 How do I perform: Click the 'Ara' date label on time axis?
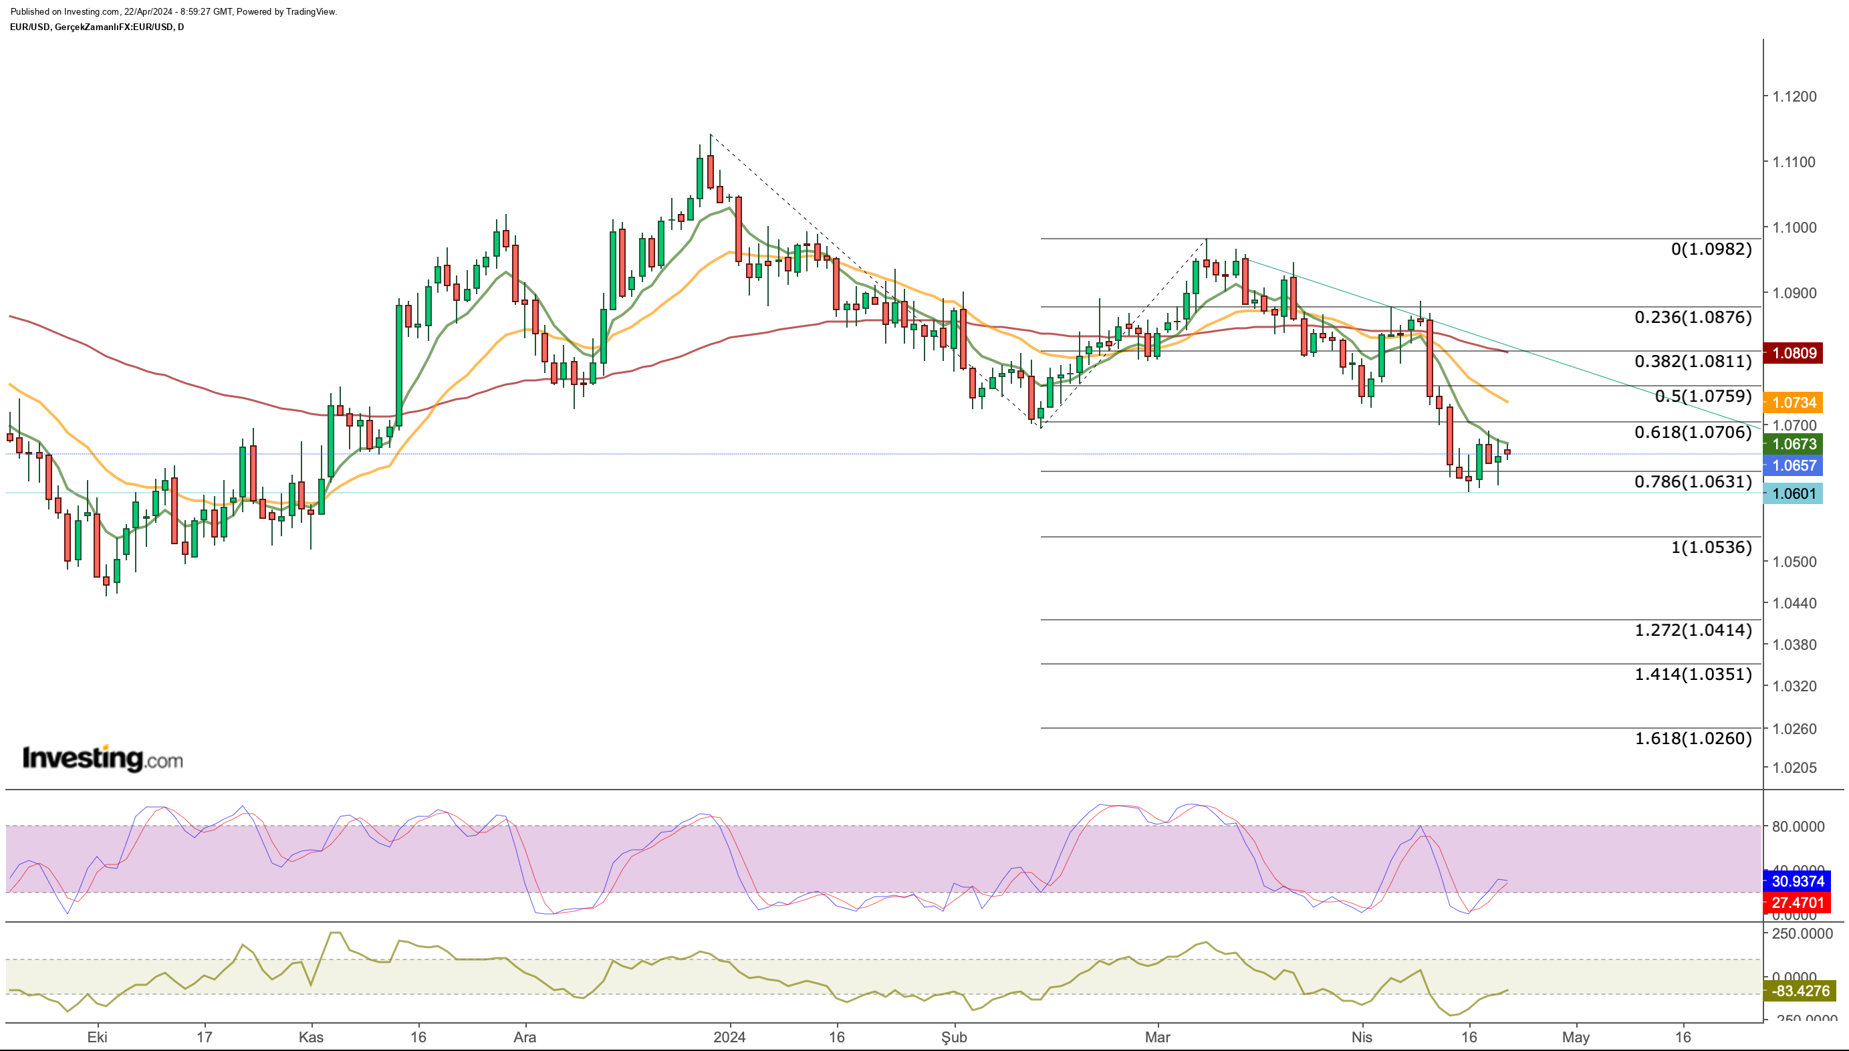pyautogui.click(x=525, y=1037)
